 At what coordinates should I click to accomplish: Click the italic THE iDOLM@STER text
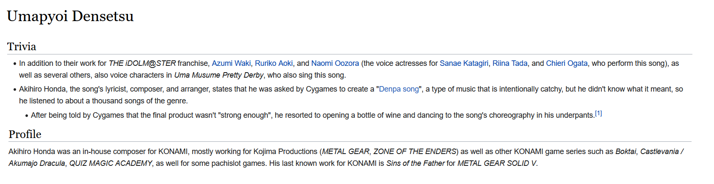[x=142, y=63]
